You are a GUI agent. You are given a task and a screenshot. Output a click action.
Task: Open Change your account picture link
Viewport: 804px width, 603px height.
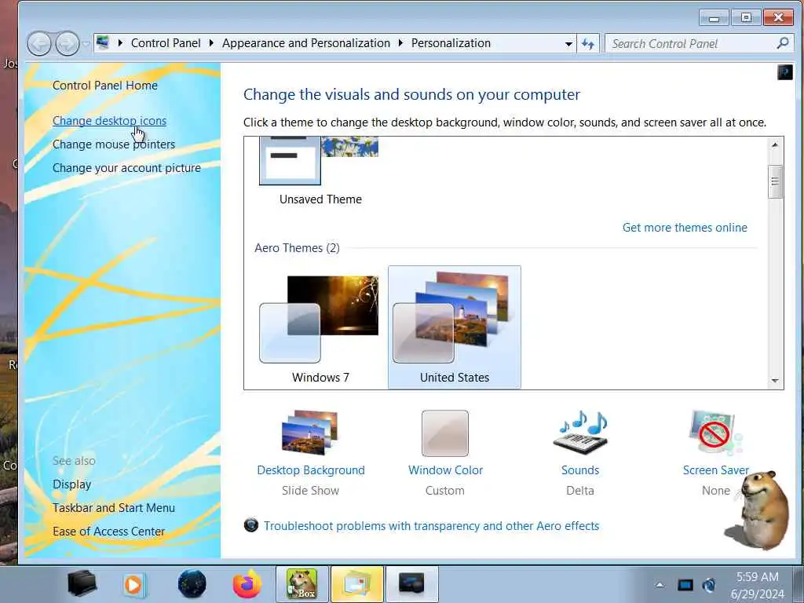(126, 168)
